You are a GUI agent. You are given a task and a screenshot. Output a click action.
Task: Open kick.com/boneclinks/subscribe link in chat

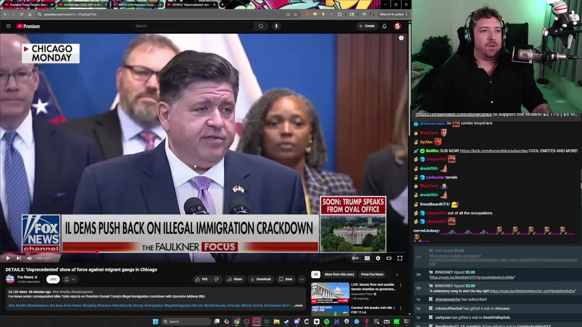click(x=494, y=151)
